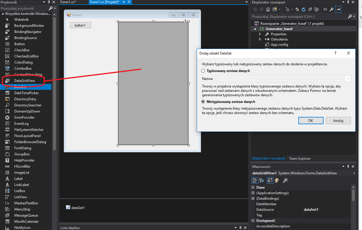Collapse Wszystkie kontrolki Windows group in Przybornik

click(x=3, y=14)
